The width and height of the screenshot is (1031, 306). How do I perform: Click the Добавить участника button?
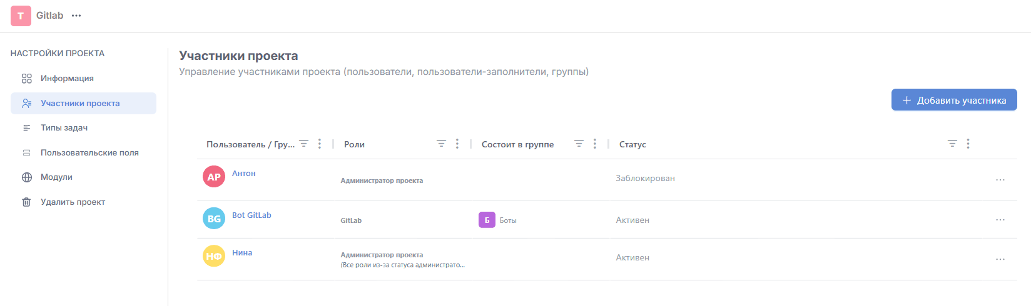pyautogui.click(x=953, y=100)
